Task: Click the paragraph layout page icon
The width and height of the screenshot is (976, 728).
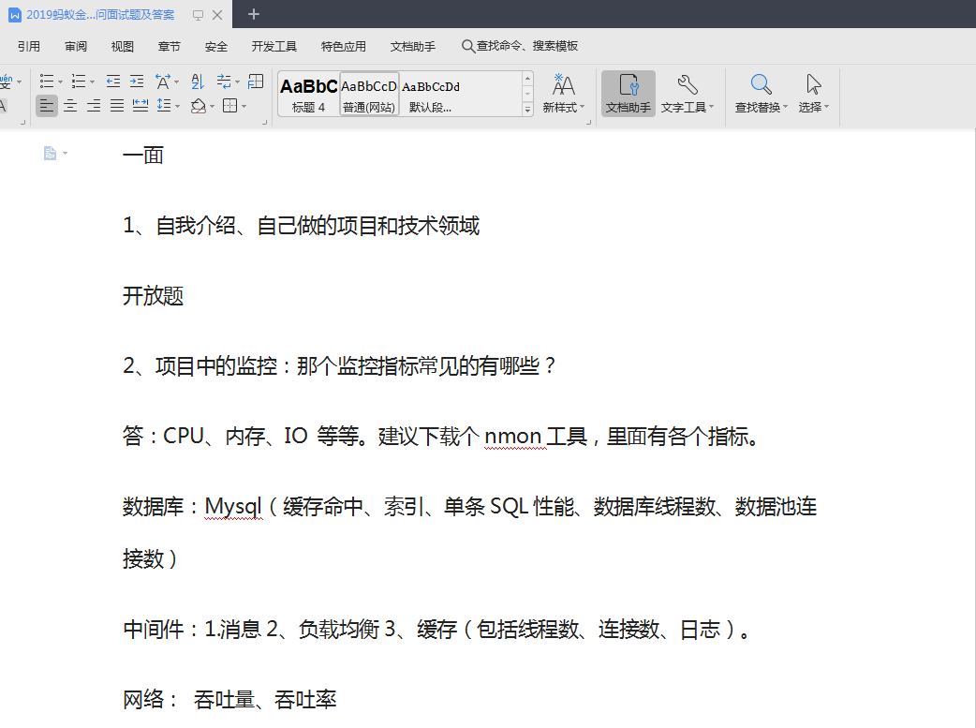Action: pyautogui.click(x=51, y=154)
